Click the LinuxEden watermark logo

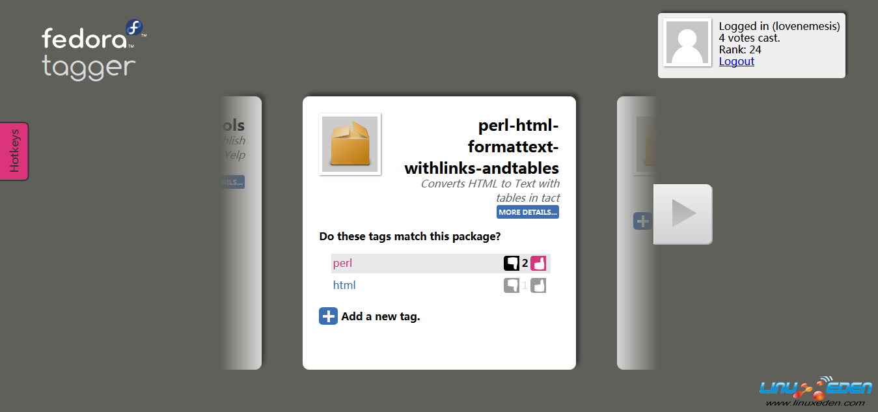(x=816, y=392)
